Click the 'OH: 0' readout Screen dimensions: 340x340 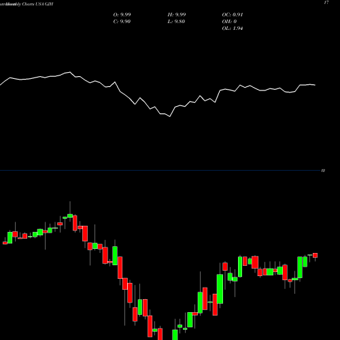click(229, 22)
